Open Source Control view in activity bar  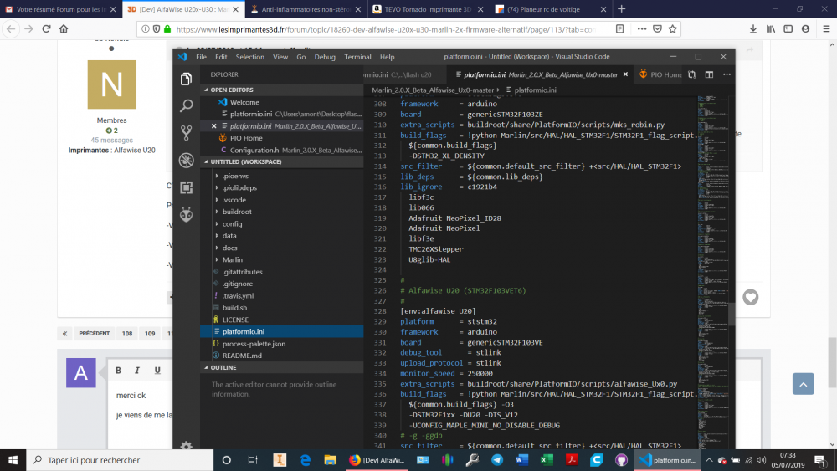coord(186,133)
